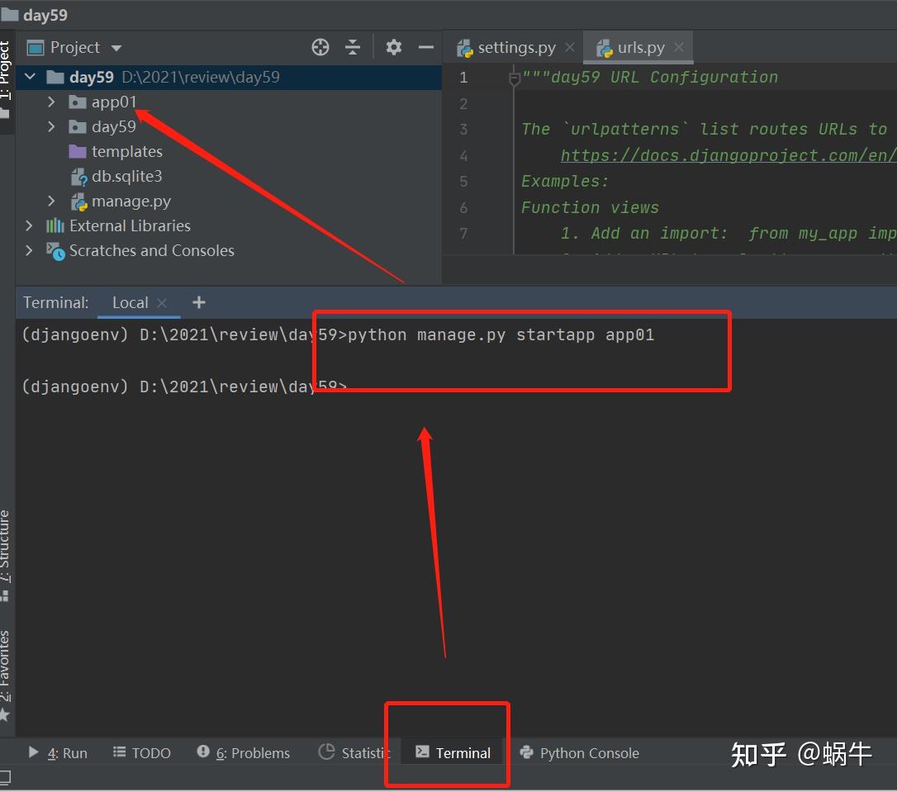Select db.sqlite3 in the project tree
The image size is (897, 792).
[126, 176]
